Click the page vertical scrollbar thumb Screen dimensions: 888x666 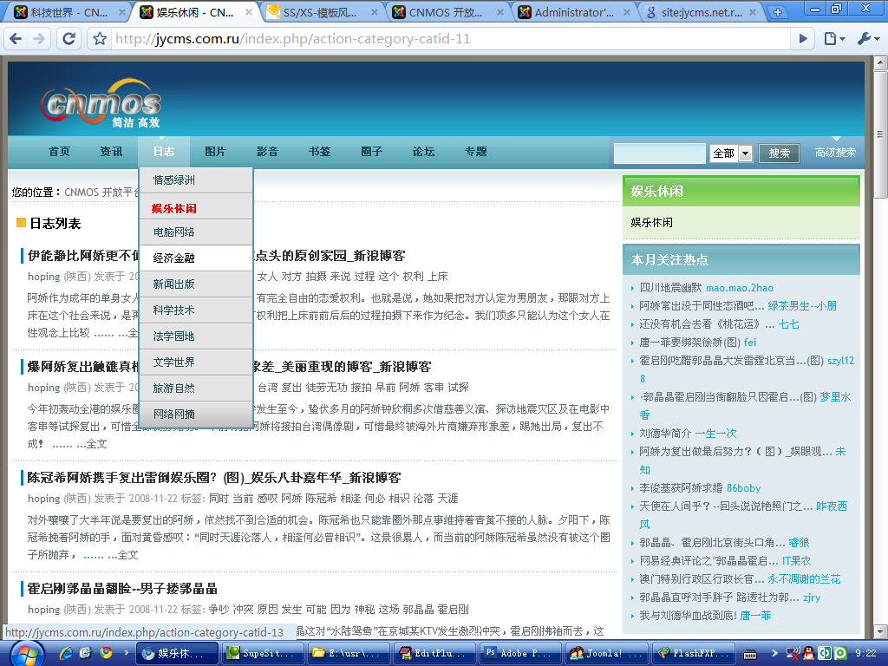[x=880, y=134]
